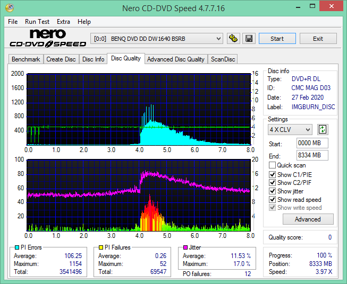Image resolution: width=347 pixels, height=284 pixels.
Task: Open the File menu
Action: (x=13, y=22)
